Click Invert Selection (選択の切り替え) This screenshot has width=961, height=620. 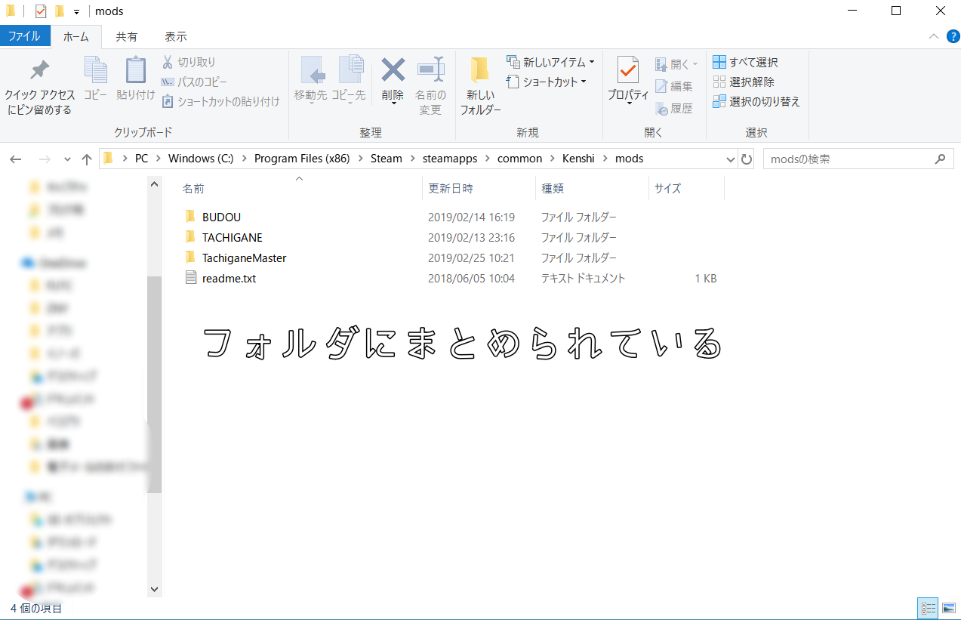(756, 101)
